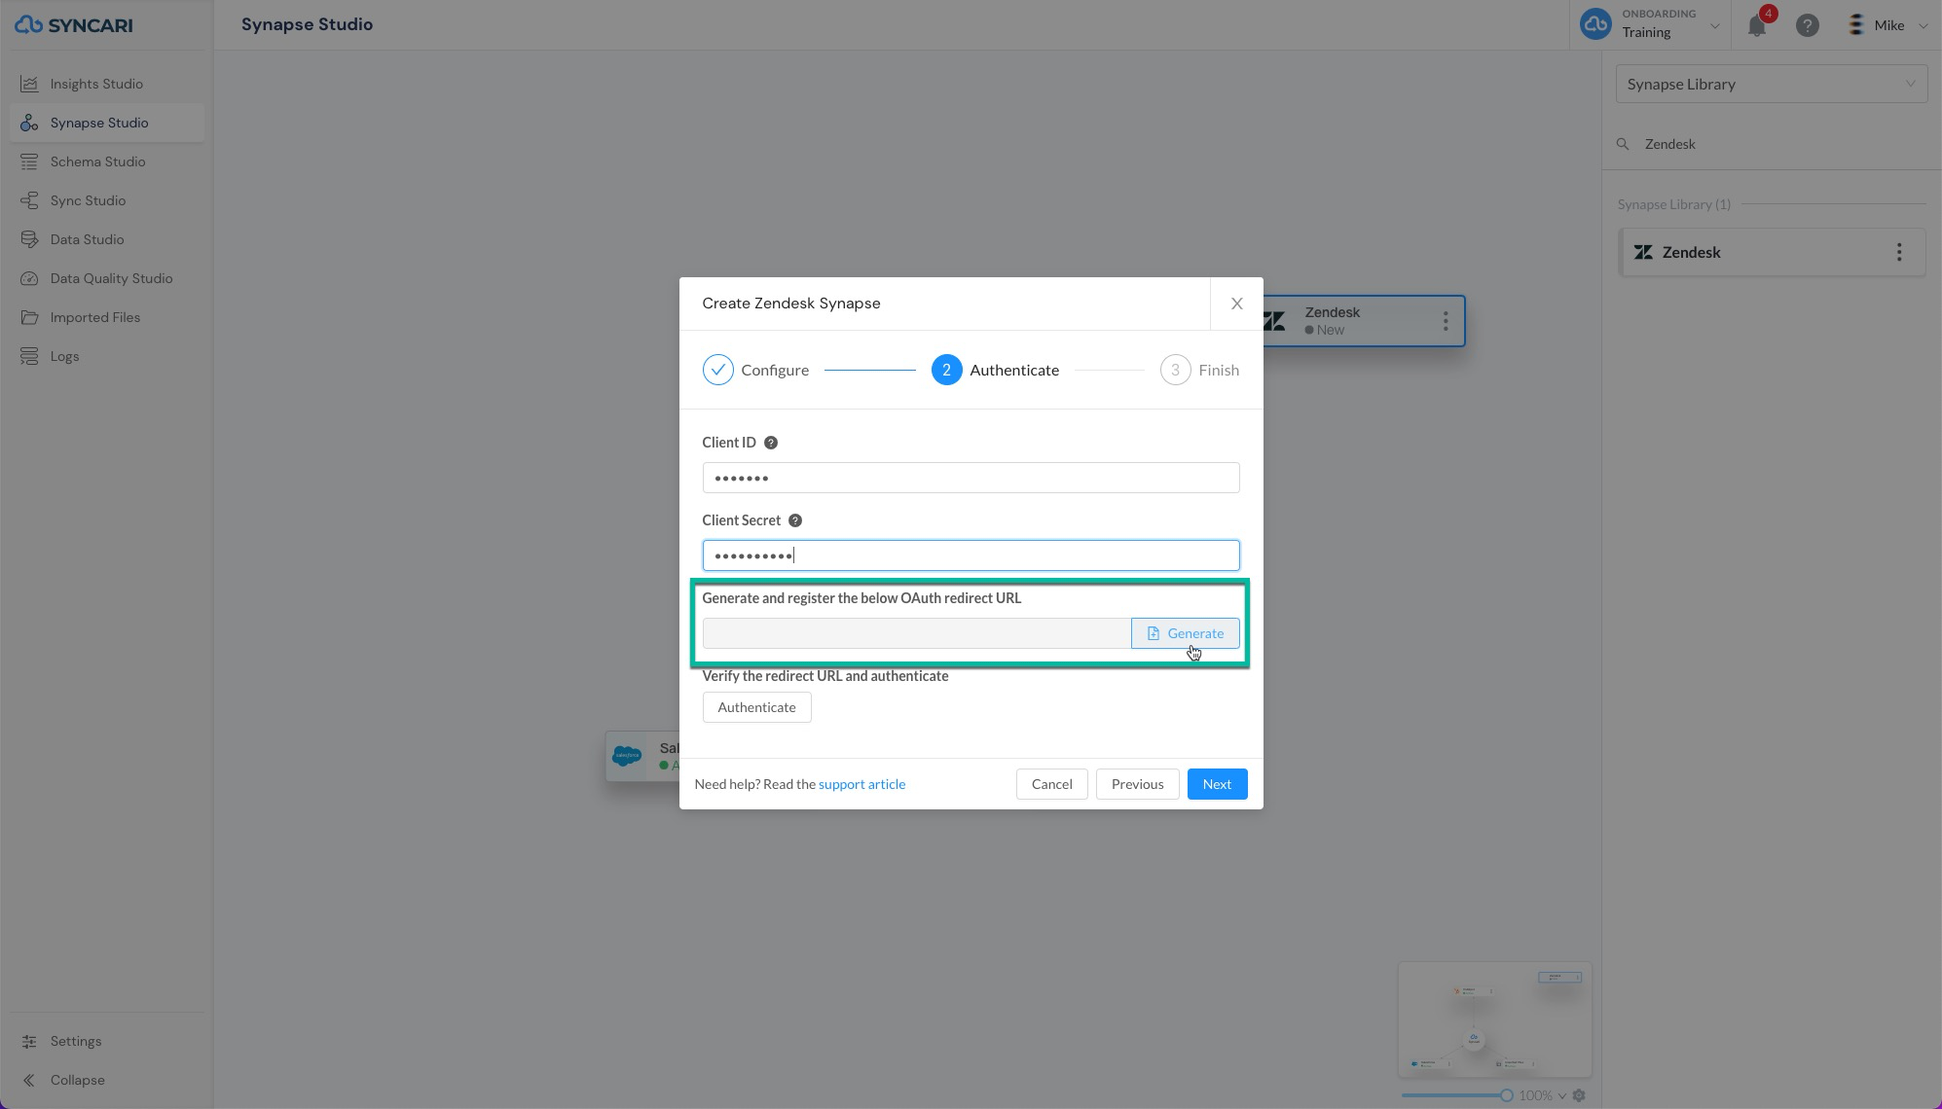Open notifications bell
Image resolution: width=1942 pixels, height=1109 pixels.
pyautogui.click(x=1757, y=25)
